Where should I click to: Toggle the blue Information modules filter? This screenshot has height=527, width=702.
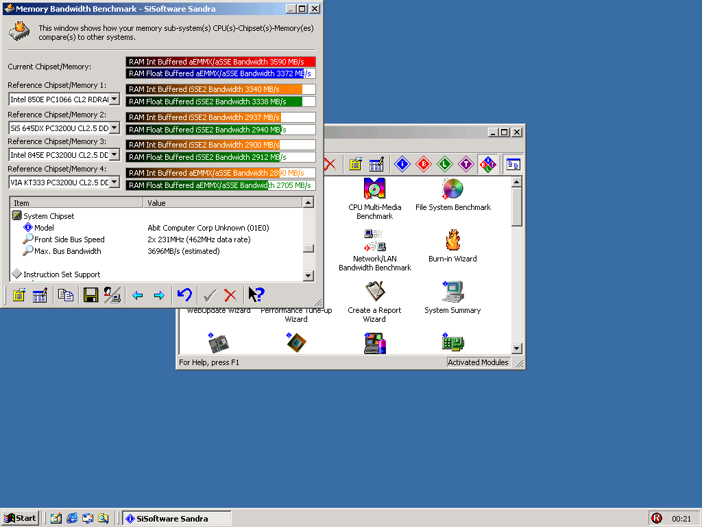pos(402,164)
